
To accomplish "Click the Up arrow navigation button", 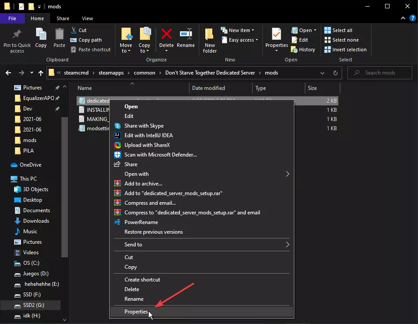I will 41,73.
